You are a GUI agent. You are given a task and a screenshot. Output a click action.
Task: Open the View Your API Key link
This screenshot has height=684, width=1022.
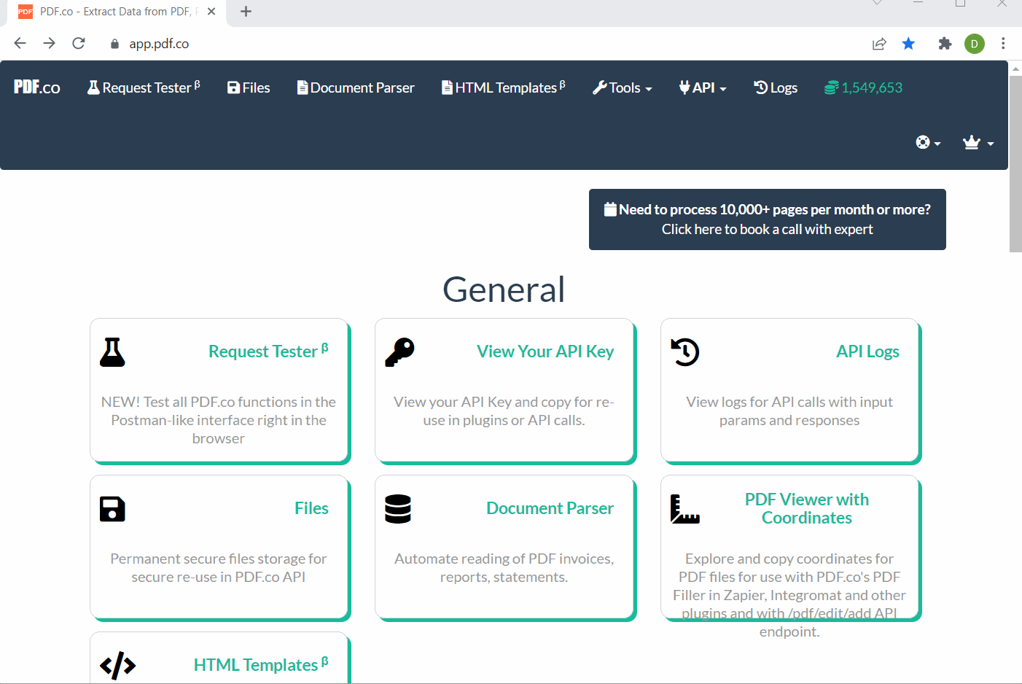[x=545, y=351]
